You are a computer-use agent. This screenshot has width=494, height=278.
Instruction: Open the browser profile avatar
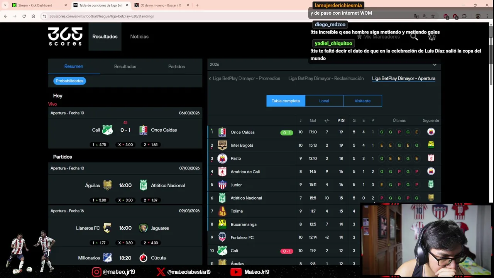coord(478,16)
